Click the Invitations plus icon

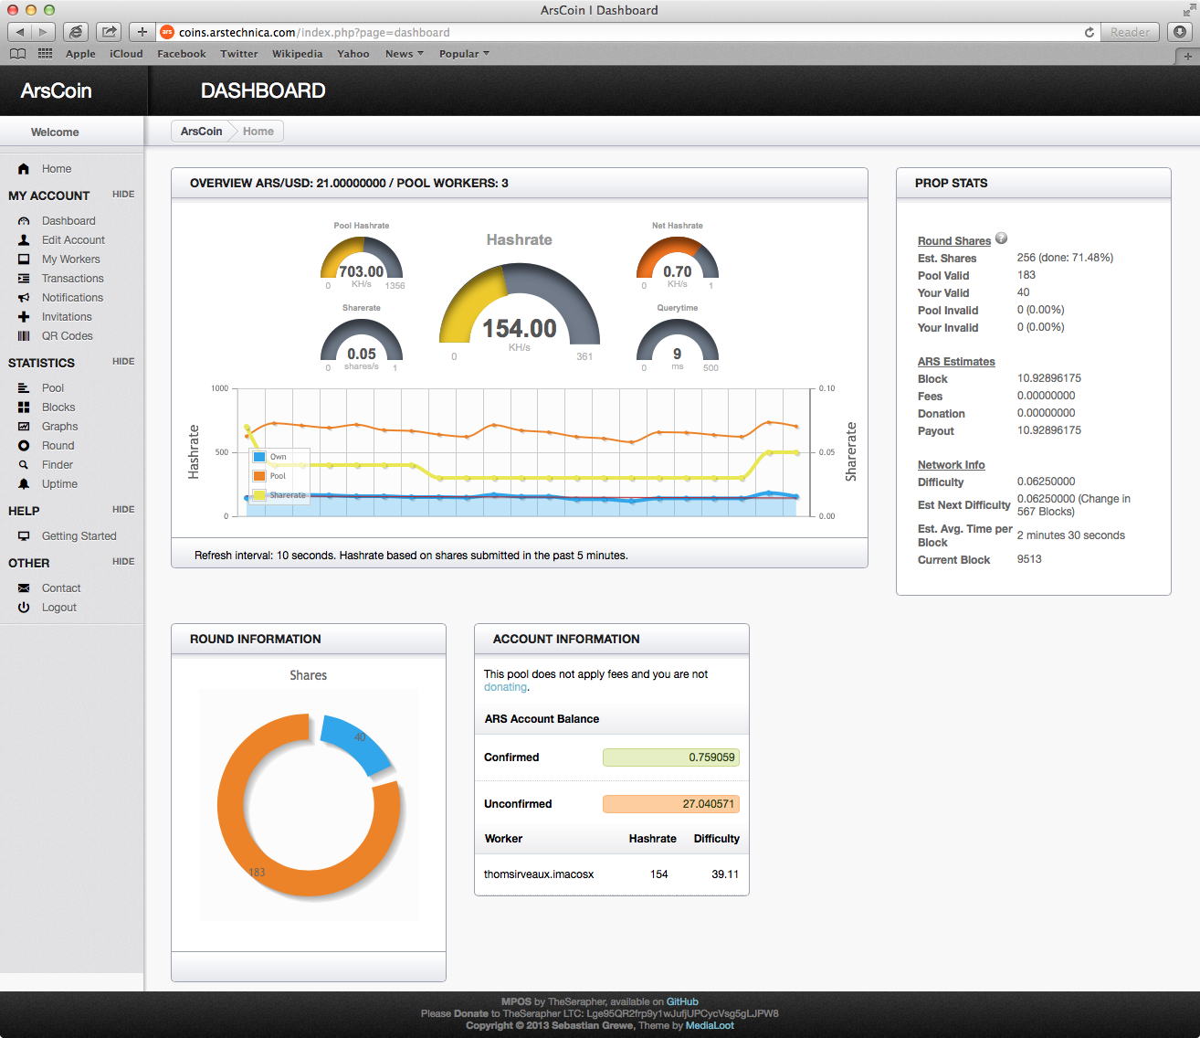point(24,317)
